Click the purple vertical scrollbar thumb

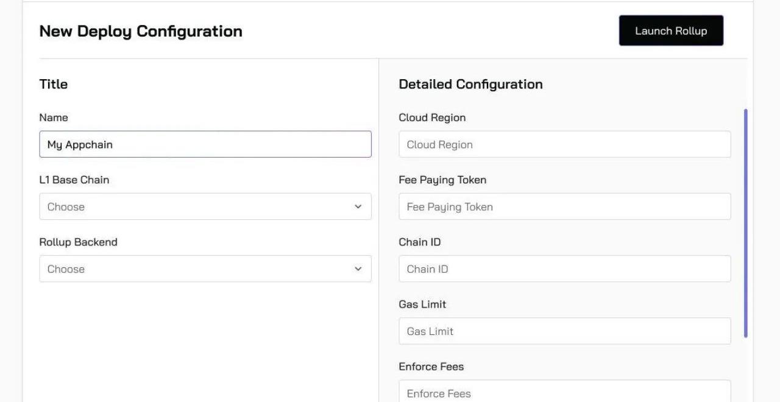(746, 223)
